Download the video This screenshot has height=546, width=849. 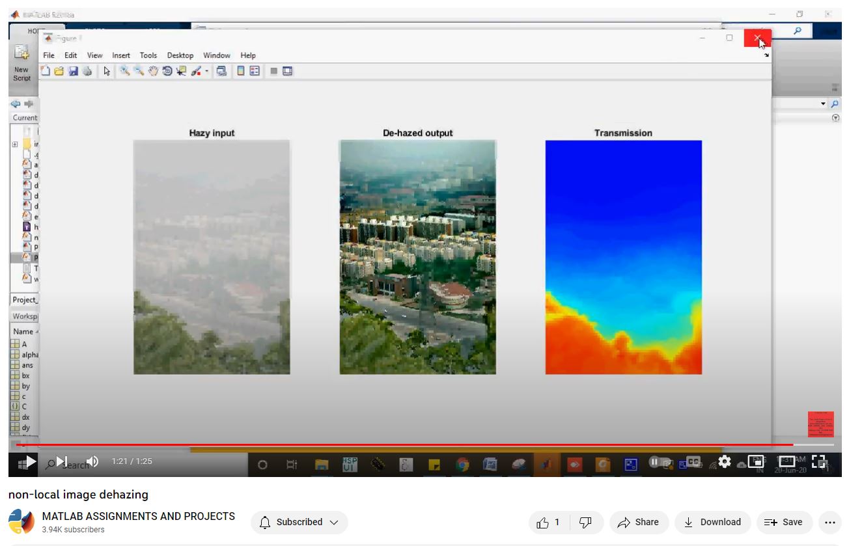pyautogui.click(x=713, y=522)
